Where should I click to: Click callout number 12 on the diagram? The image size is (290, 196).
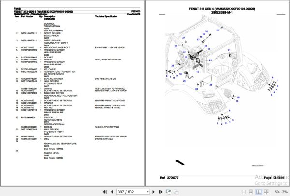[x=198, y=71]
